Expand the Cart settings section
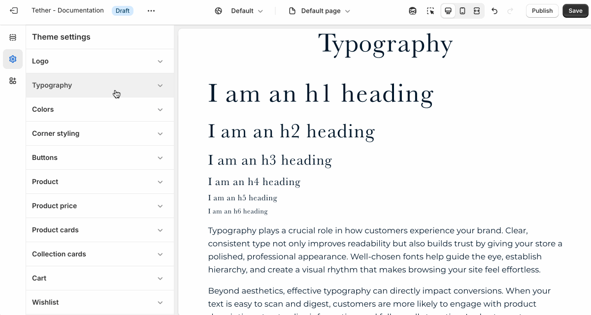Image resolution: width=591 pixels, height=315 pixels. tap(100, 278)
